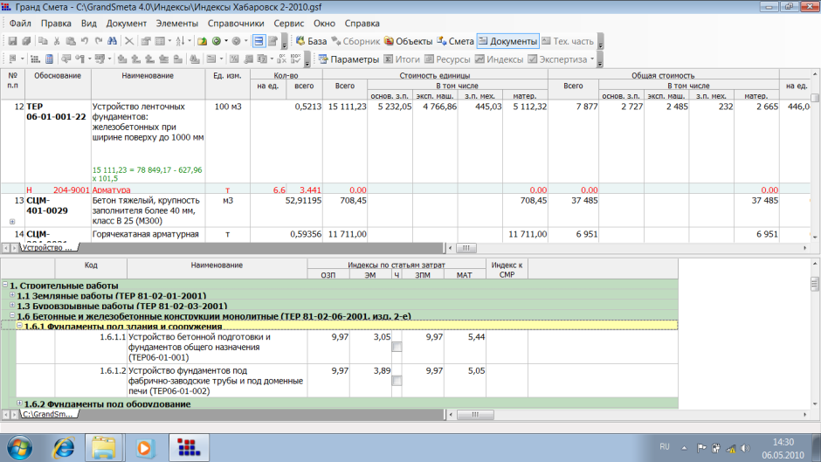Click the База button
The width and height of the screenshot is (821, 462).
311,41
